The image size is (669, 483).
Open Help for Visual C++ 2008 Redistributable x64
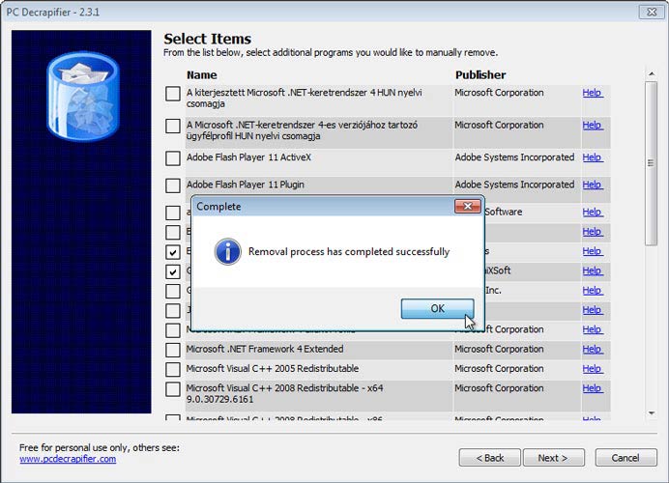[593, 388]
